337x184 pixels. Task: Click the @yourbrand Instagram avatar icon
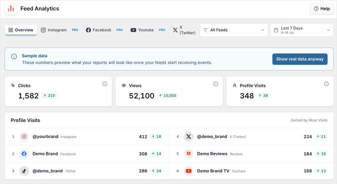pyautogui.click(x=24, y=136)
